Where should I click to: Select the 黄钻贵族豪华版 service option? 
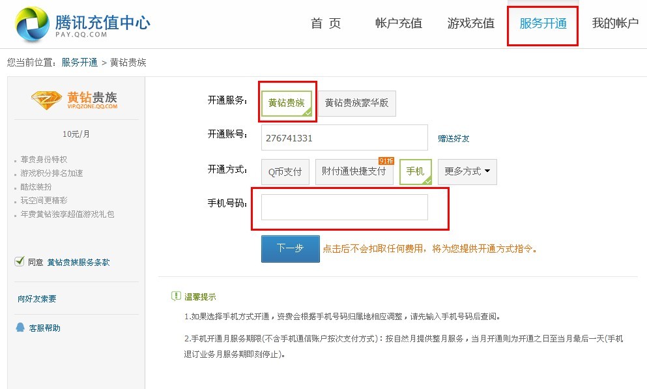[x=356, y=103]
